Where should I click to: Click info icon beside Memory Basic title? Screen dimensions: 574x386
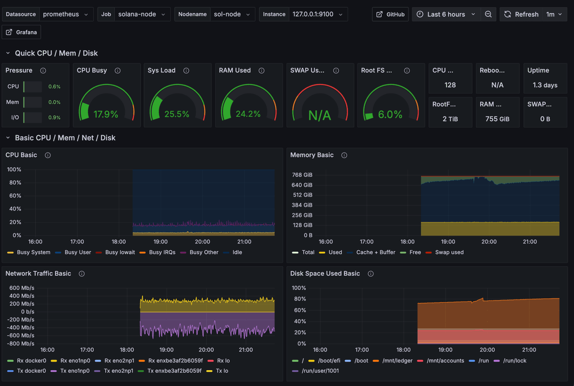click(x=344, y=155)
